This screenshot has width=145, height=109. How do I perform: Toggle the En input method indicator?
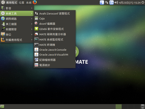[x=111, y=2]
